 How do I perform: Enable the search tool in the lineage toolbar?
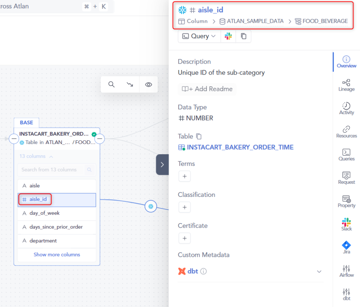[111, 84]
